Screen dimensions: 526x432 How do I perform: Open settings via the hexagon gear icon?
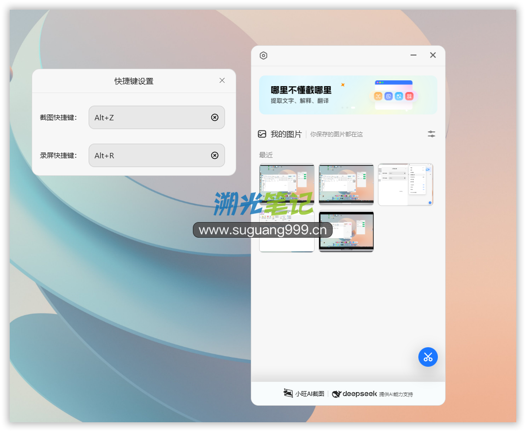click(x=263, y=56)
